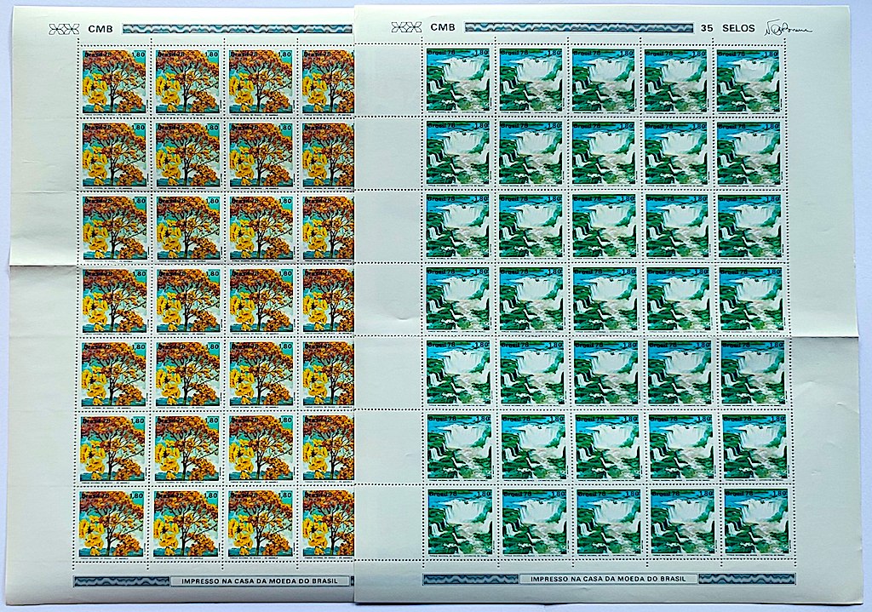Click the handwritten signature in the top-right corner
The width and height of the screenshot is (872, 612).
click(x=790, y=28)
